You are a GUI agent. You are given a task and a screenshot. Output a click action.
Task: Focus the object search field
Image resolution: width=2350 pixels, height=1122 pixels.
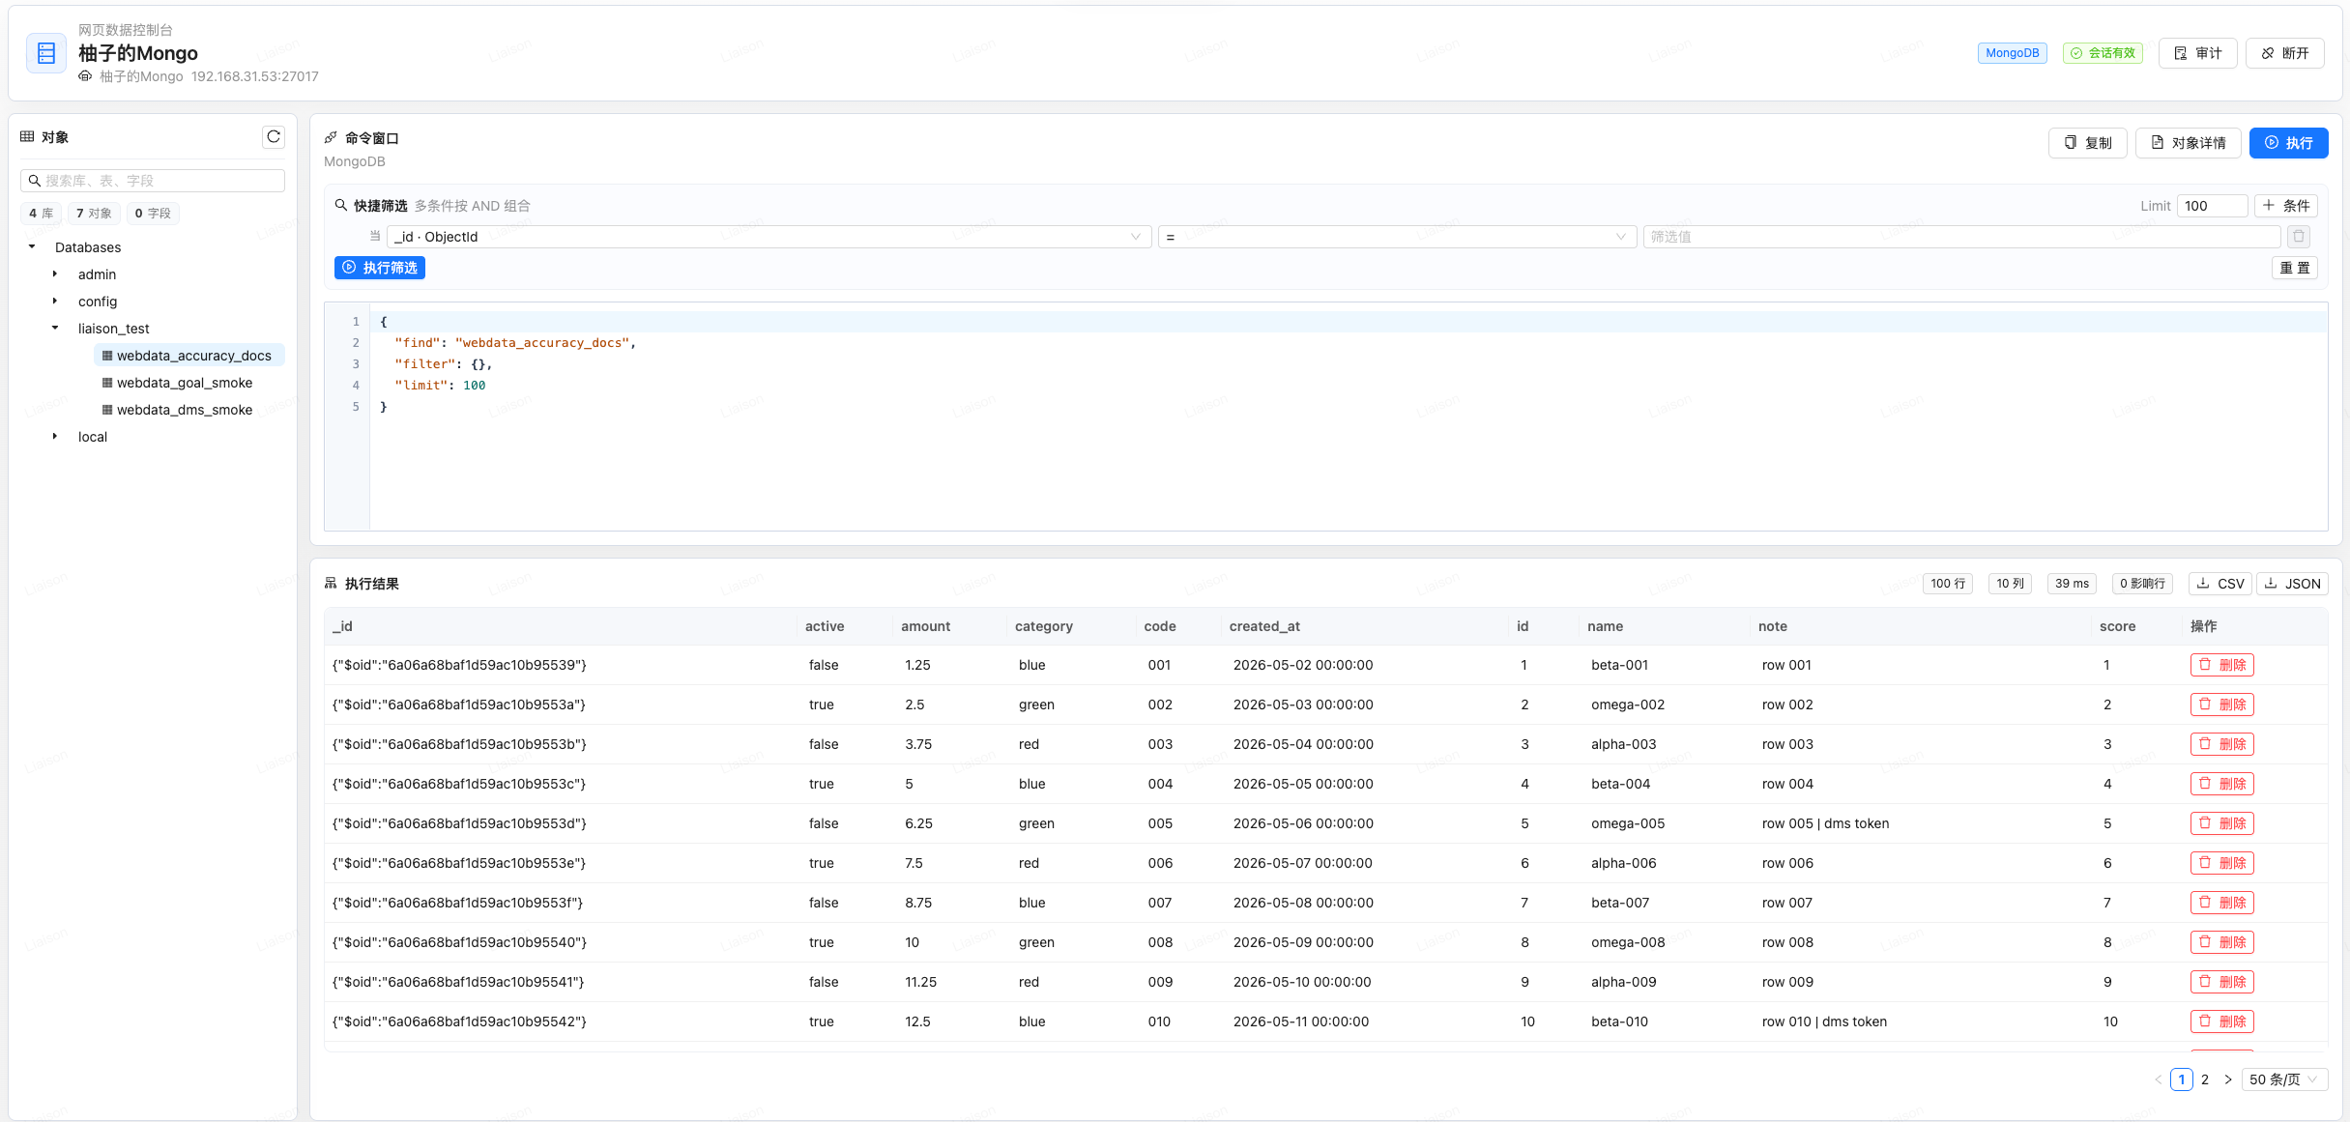tap(153, 181)
